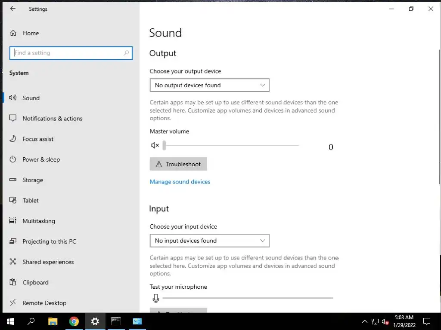Image resolution: width=441 pixels, height=330 pixels.
Task: Click the Master volume slider handle
Action: pos(164,145)
